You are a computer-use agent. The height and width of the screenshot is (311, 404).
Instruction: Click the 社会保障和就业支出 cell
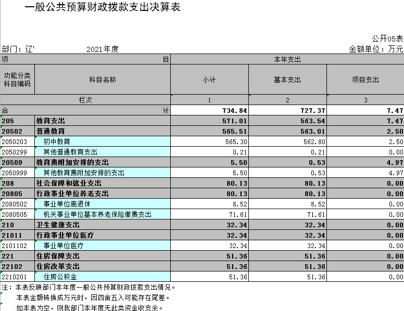pyautogui.click(x=103, y=183)
